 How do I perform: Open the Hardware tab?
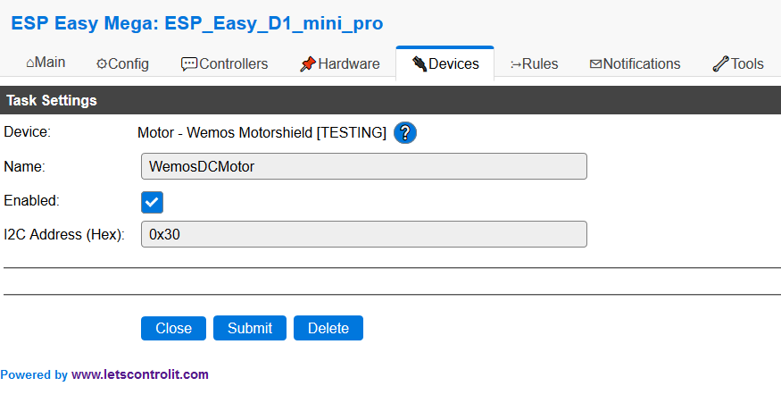340,63
